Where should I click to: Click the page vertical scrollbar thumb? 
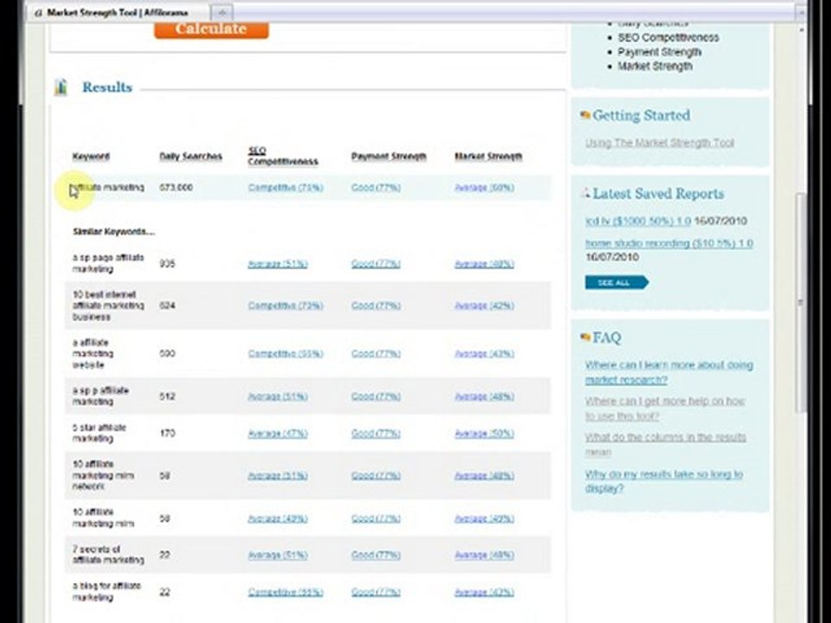click(x=801, y=303)
